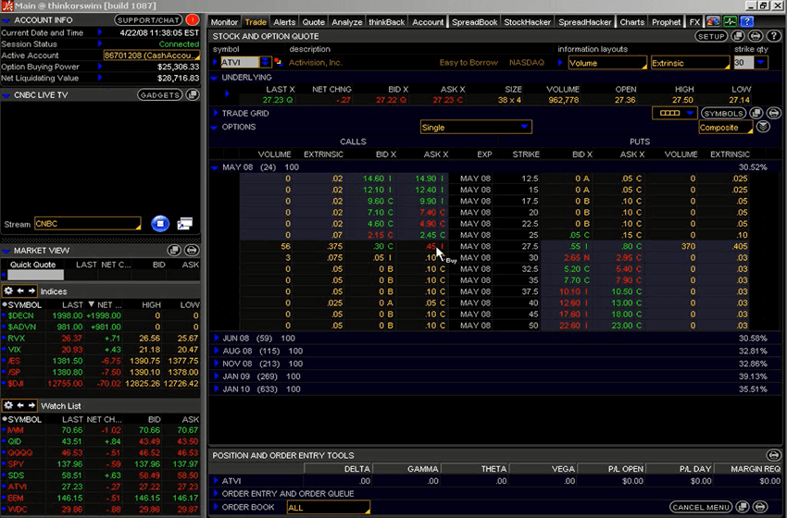Image resolution: width=787 pixels, height=518 pixels.
Task: Print the Market View panel
Action: point(192,251)
